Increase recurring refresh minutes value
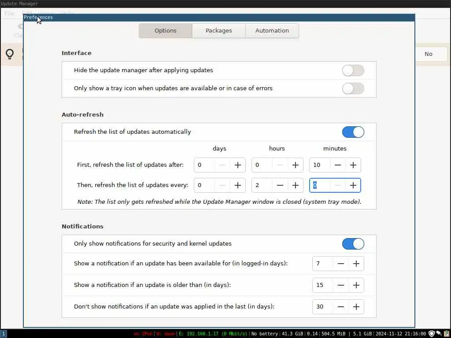Image resolution: width=451 pixels, height=338 pixels. pos(353,185)
